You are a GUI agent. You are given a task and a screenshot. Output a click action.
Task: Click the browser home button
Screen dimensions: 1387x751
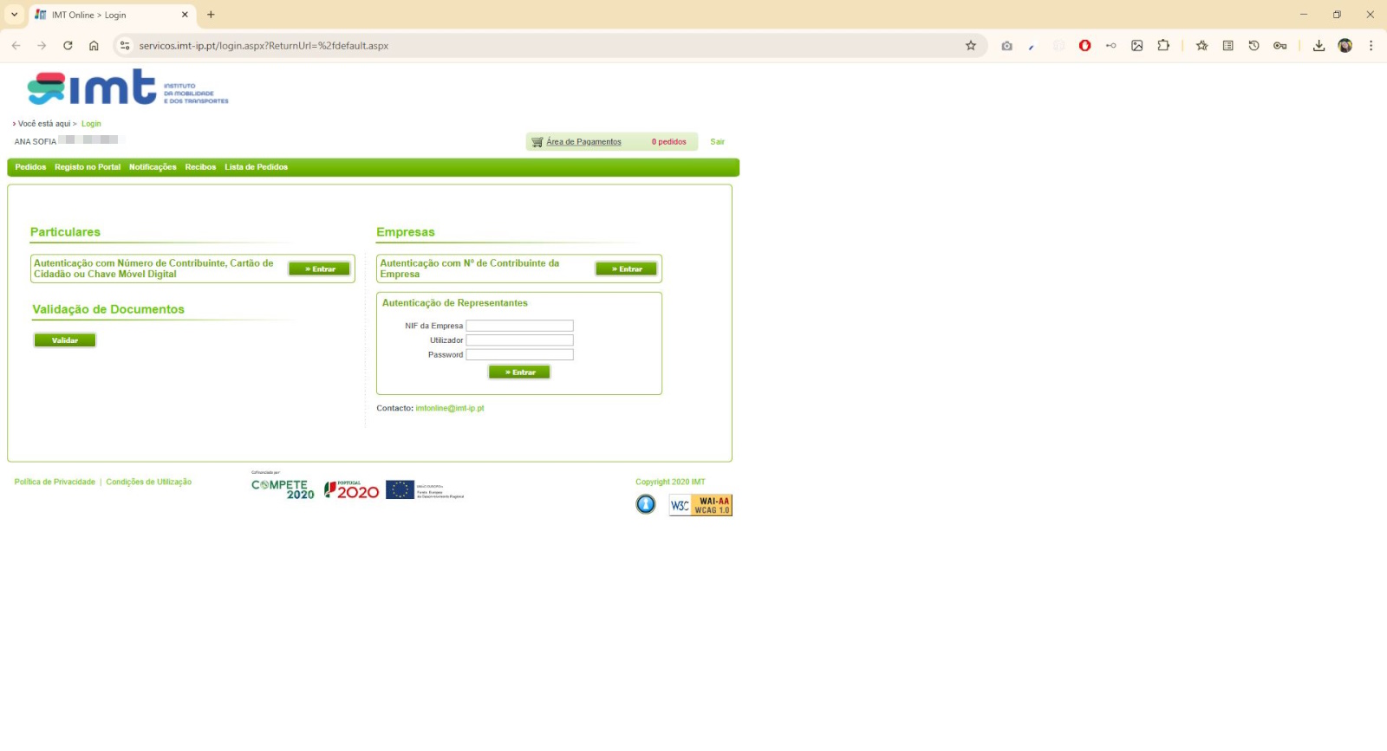[x=94, y=46]
